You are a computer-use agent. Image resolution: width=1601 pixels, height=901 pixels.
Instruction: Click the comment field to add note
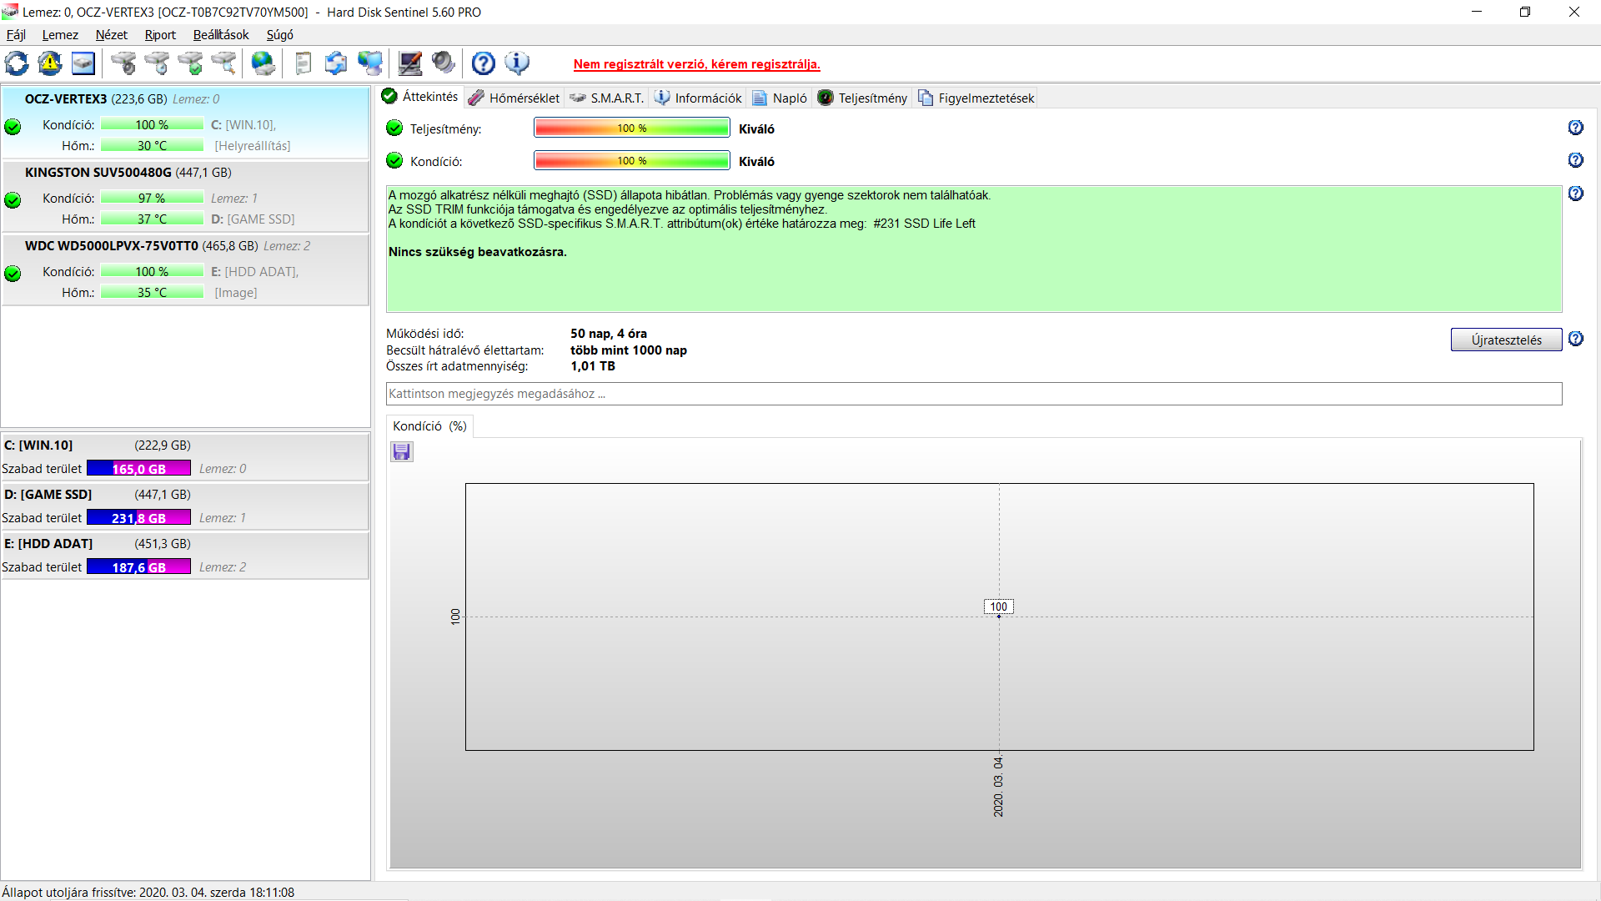973,394
